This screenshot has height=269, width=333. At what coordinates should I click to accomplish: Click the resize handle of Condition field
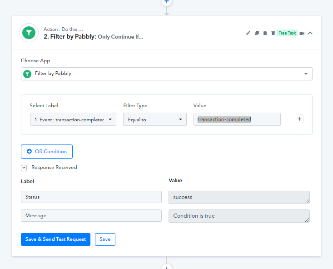click(307, 220)
